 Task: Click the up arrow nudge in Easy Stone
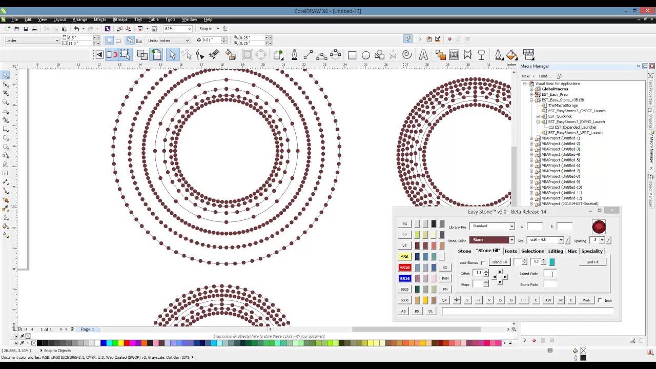[x=500, y=272]
